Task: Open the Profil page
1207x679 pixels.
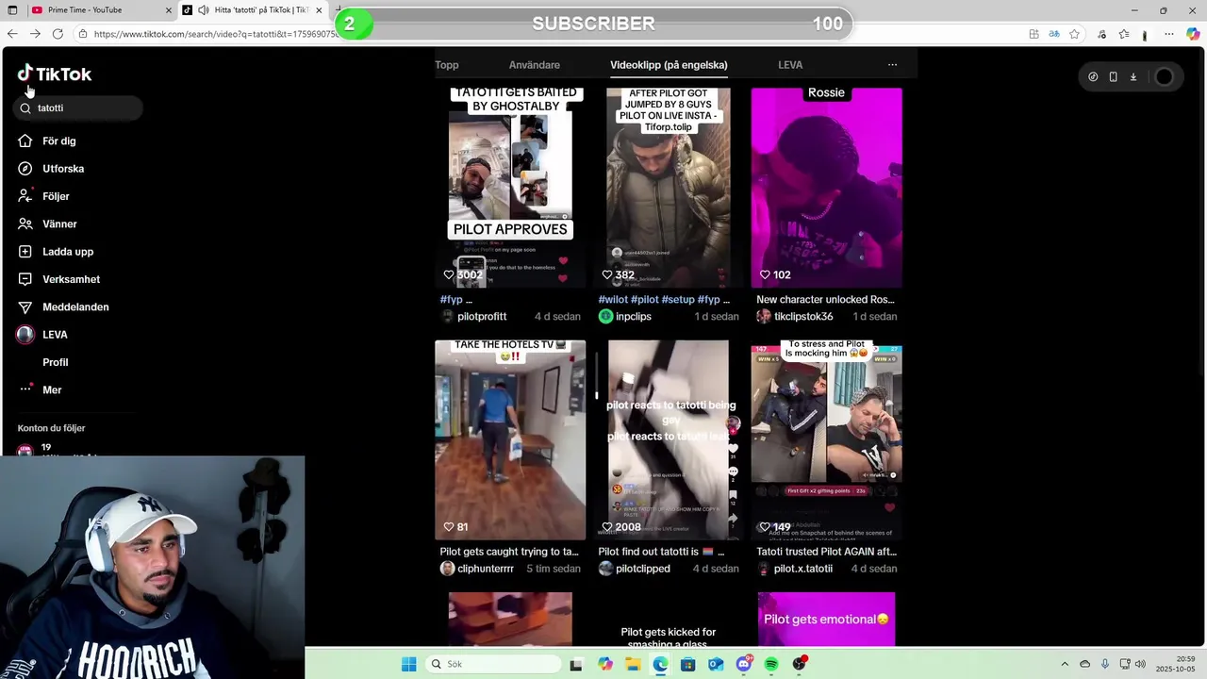Action: click(x=55, y=362)
